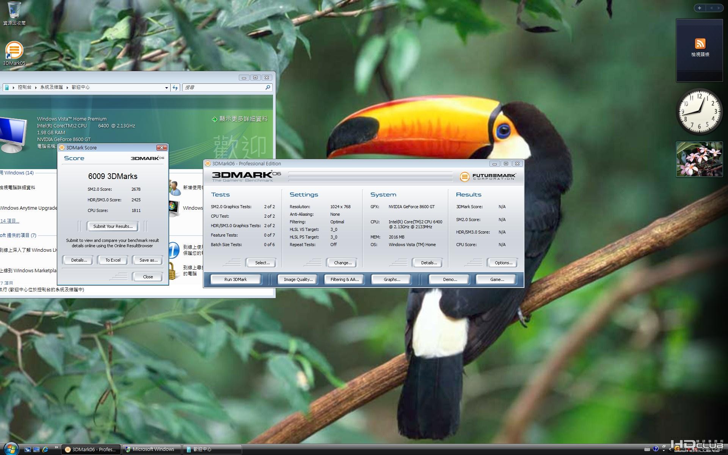
Task: Click the sidebar previous gadgets arrow
Action: (x=711, y=8)
